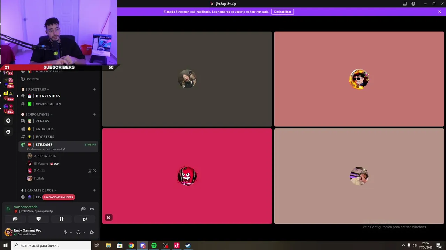Open the Discord inbox icon
The image size is (446, 250).
tap(405, 4)
